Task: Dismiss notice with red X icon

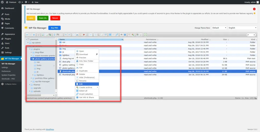Action: tap(254, 9)
